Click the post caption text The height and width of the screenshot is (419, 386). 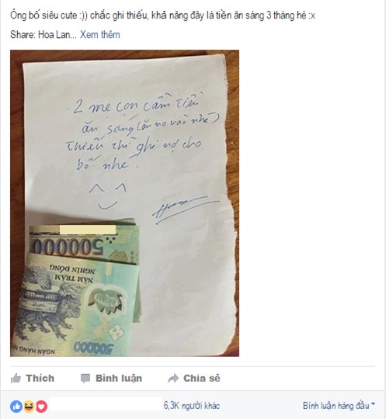click(162, 16)
